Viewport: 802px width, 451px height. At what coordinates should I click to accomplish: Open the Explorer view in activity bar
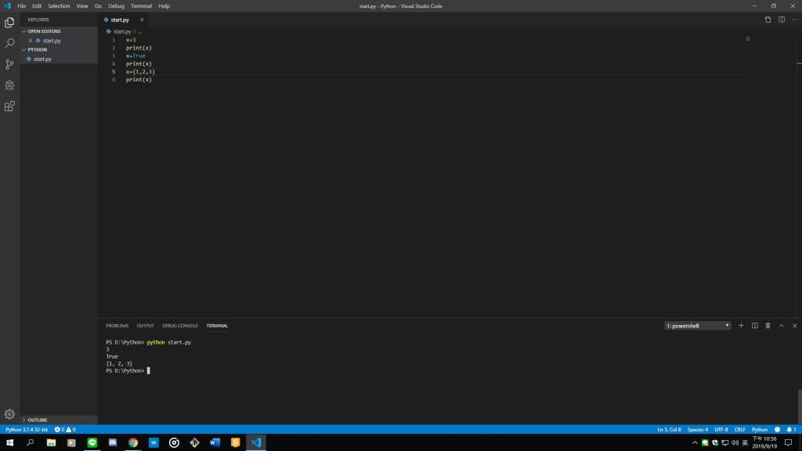click(9, 23)
